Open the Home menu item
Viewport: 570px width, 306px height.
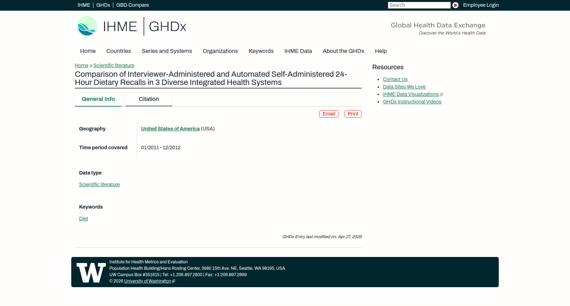[x=88, y=51]
